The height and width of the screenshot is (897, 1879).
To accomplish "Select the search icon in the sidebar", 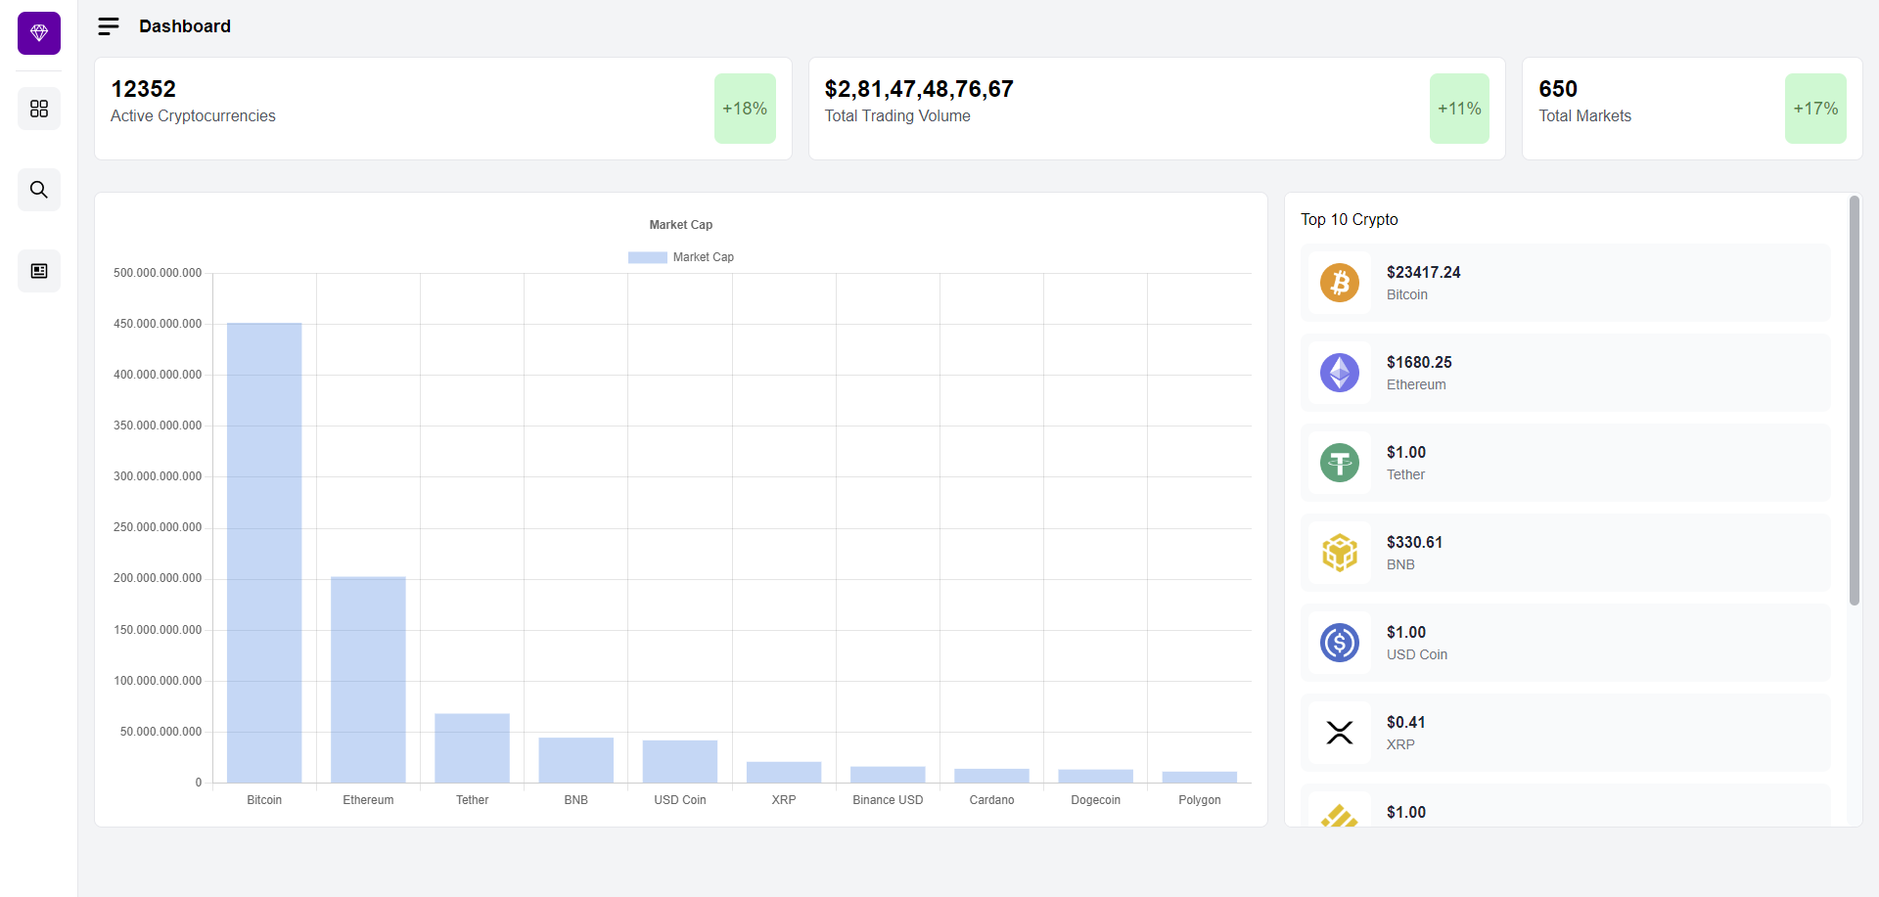I will pyautogui.click(x=38, y=189).
